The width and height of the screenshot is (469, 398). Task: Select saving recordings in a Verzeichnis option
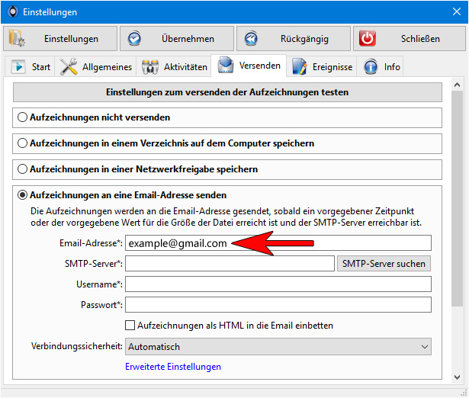click(x=22, y=143)
